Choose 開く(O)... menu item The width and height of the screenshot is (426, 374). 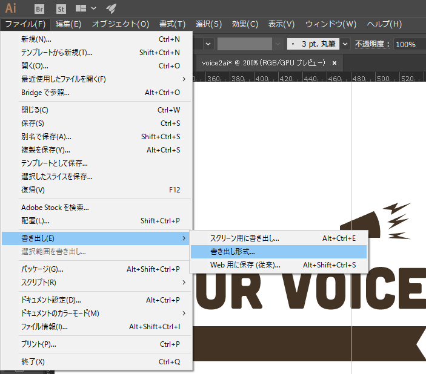(x=97, y=66)
